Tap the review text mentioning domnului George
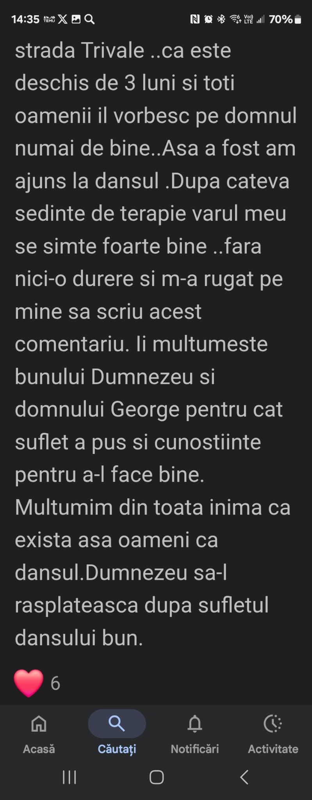This screenshot has height=800, width=312. 149,409
